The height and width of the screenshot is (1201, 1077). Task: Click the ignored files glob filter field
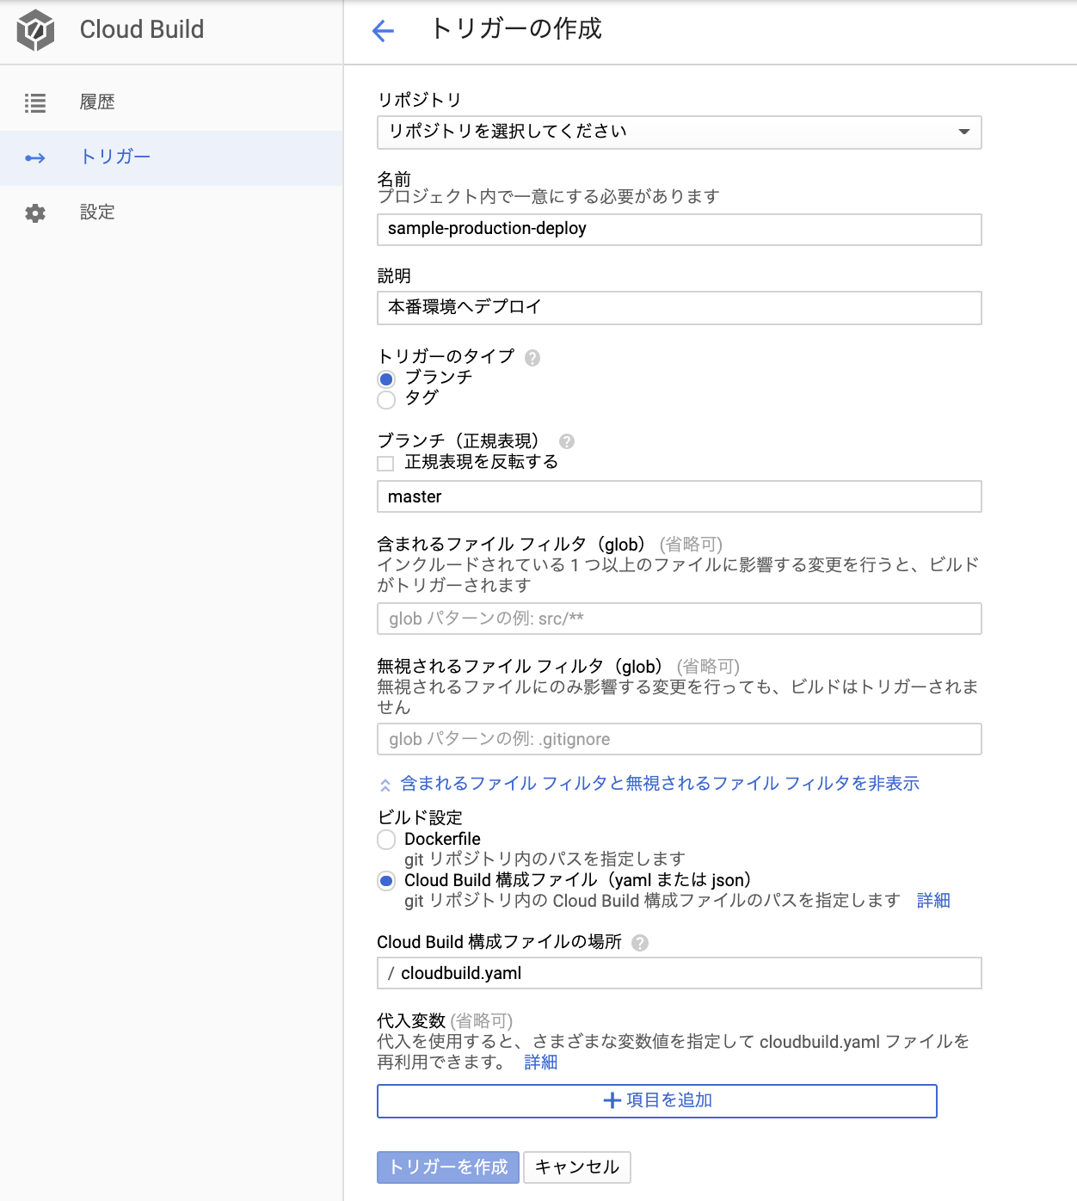click(x=680, y=739)
